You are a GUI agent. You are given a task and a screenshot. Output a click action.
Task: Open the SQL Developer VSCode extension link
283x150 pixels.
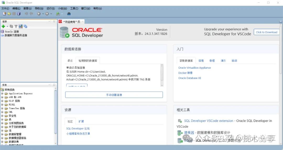coord(209,121)
